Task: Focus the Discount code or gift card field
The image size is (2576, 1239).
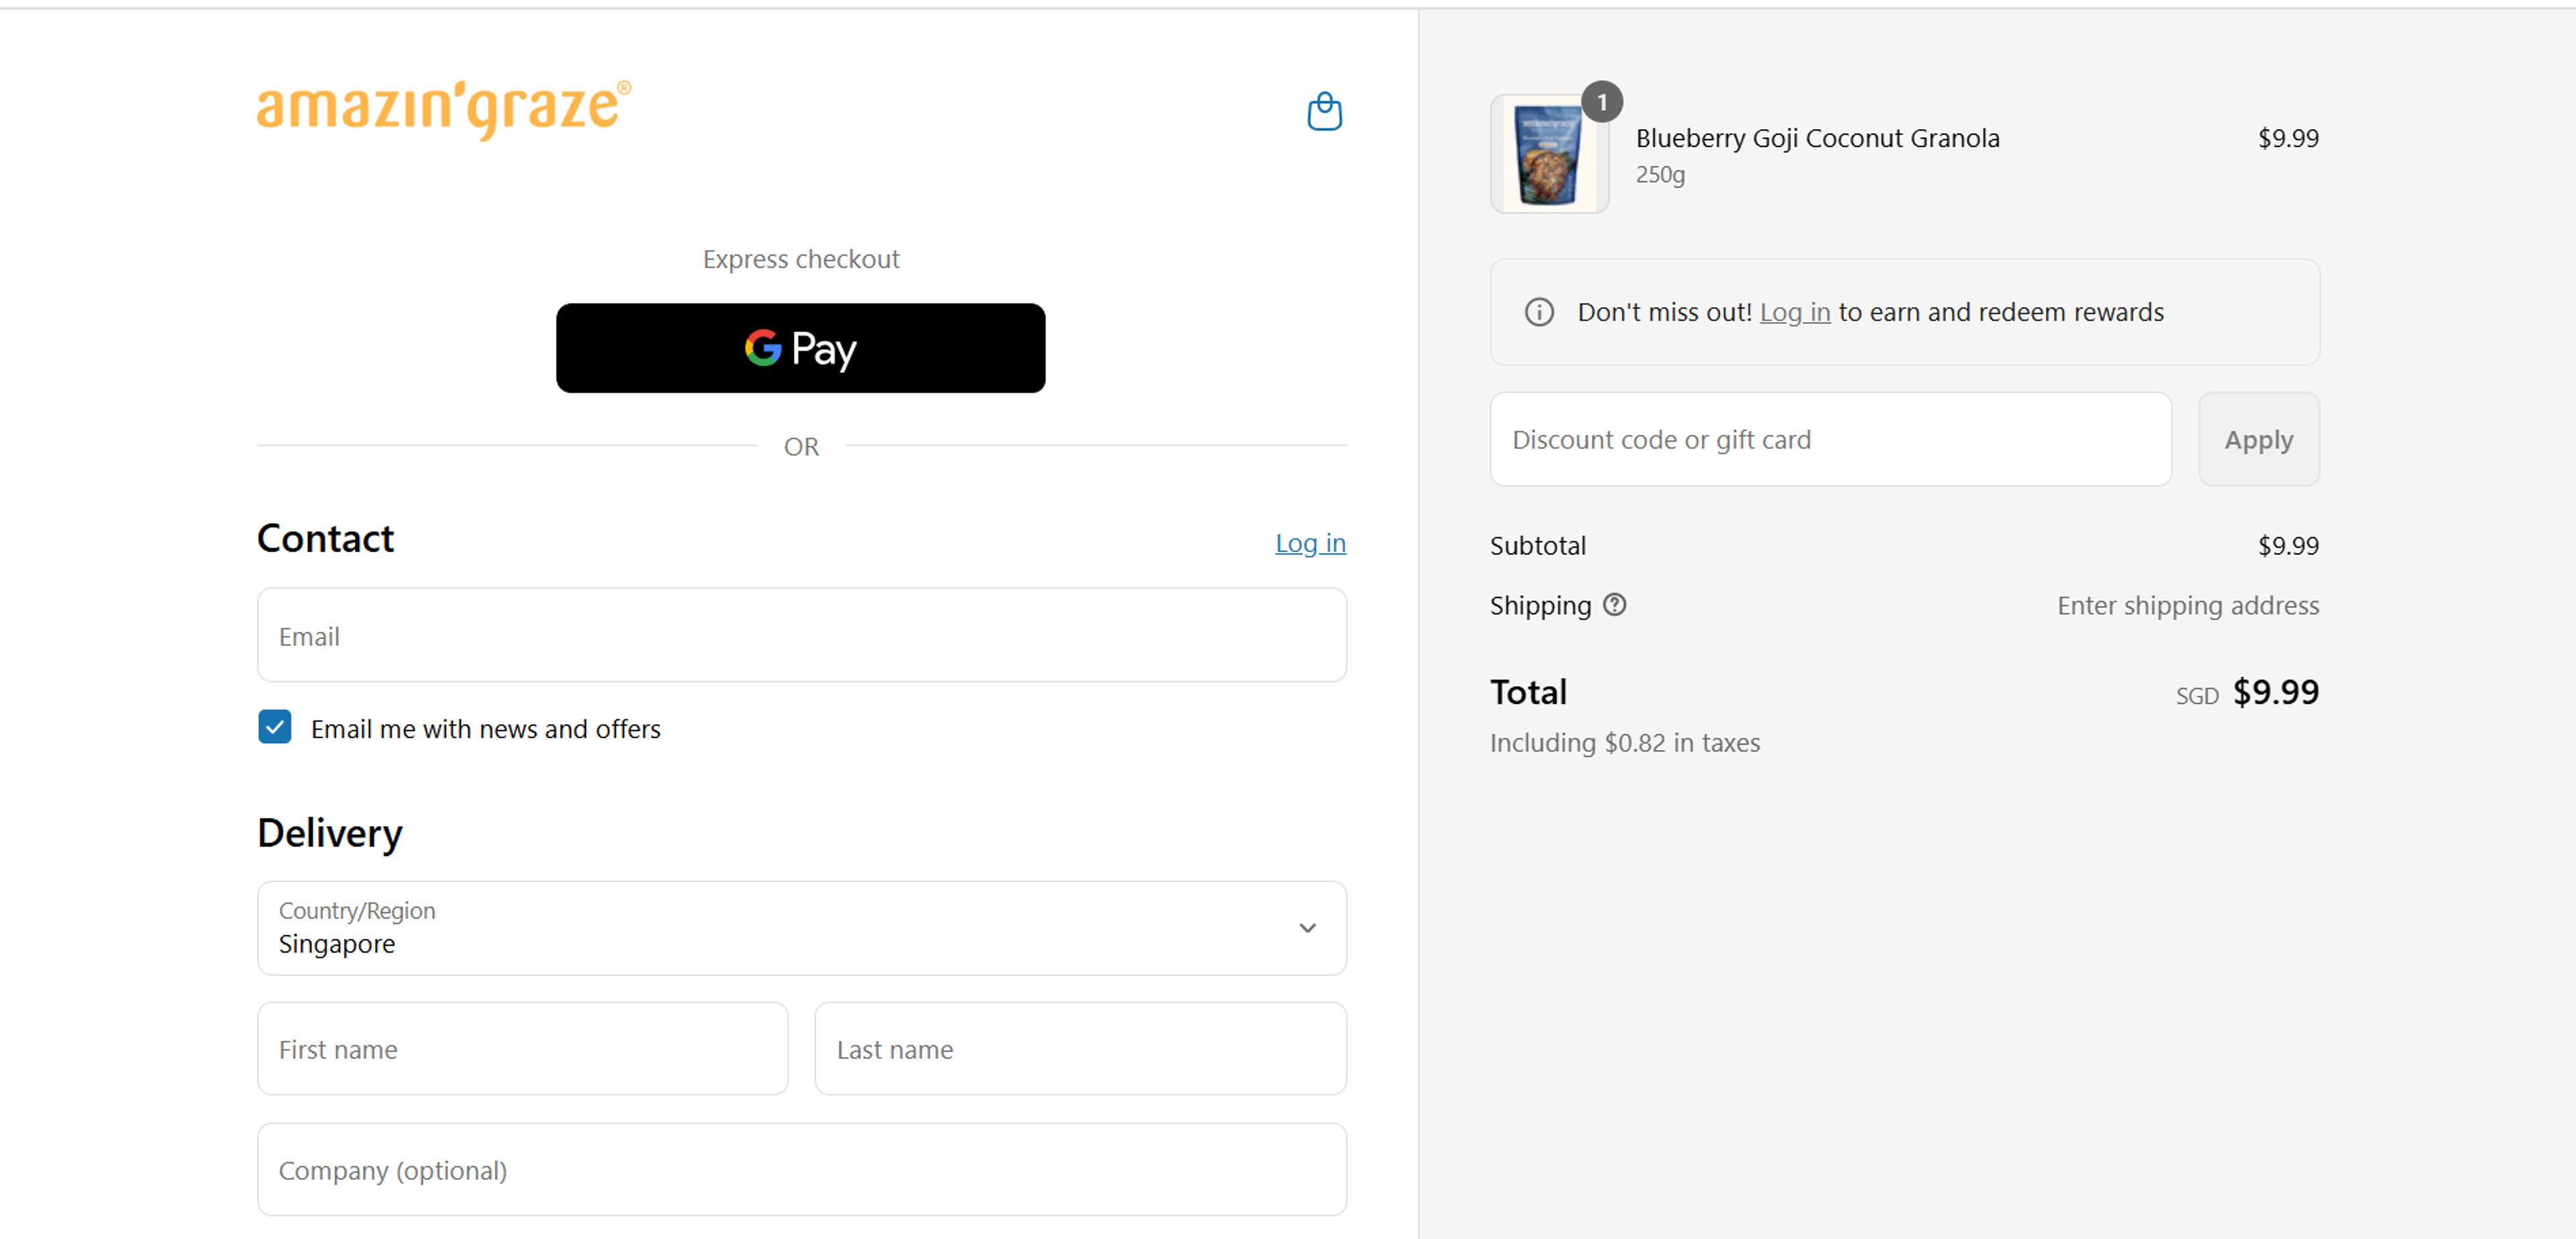Action: (1830, 438)
